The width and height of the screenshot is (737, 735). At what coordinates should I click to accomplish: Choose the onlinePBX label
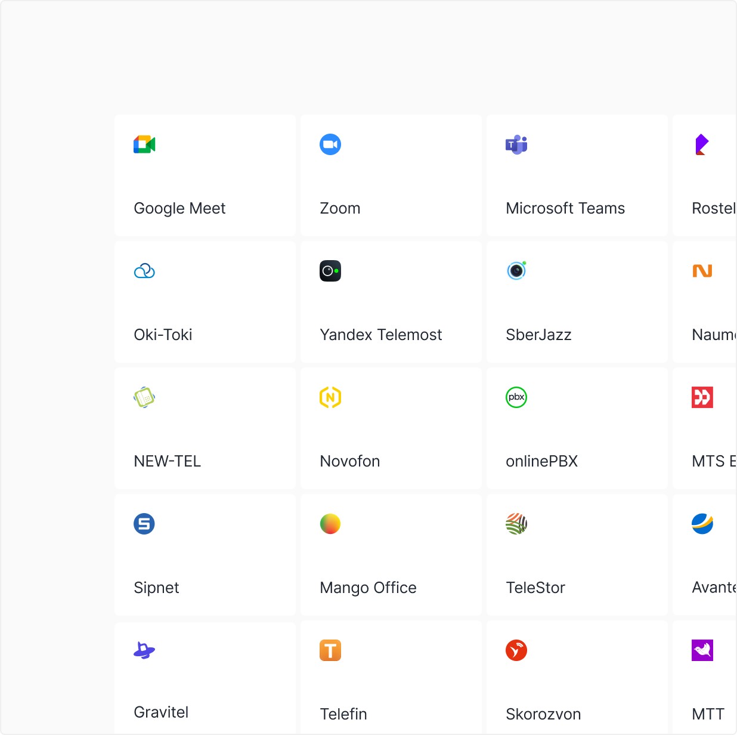pos(542,461)
